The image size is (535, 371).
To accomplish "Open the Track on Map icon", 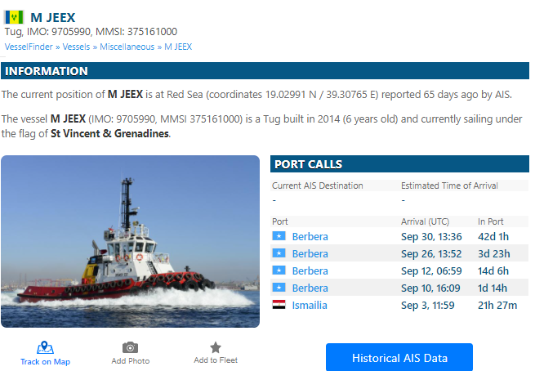I will point(45,347).
